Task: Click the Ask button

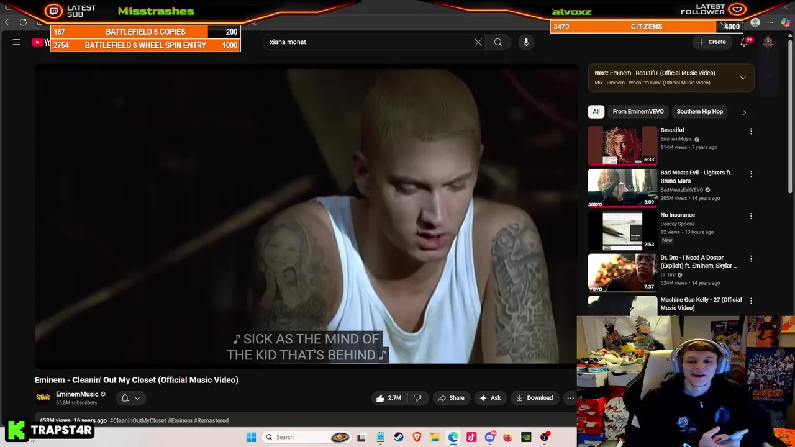Action: coord(489,398)
